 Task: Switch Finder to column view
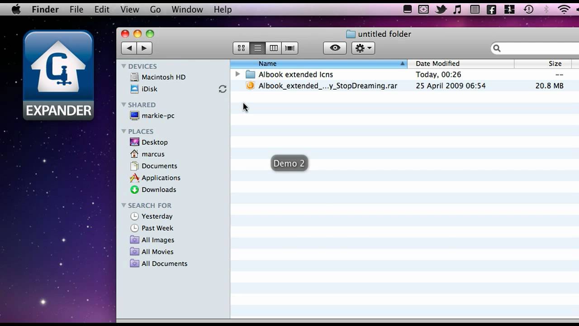pyautogui.click(x=274, y=48)
